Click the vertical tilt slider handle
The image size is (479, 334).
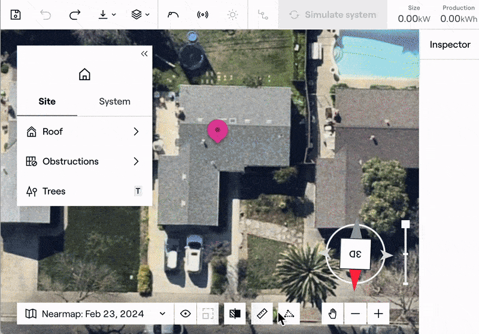[x=405, y=224]
